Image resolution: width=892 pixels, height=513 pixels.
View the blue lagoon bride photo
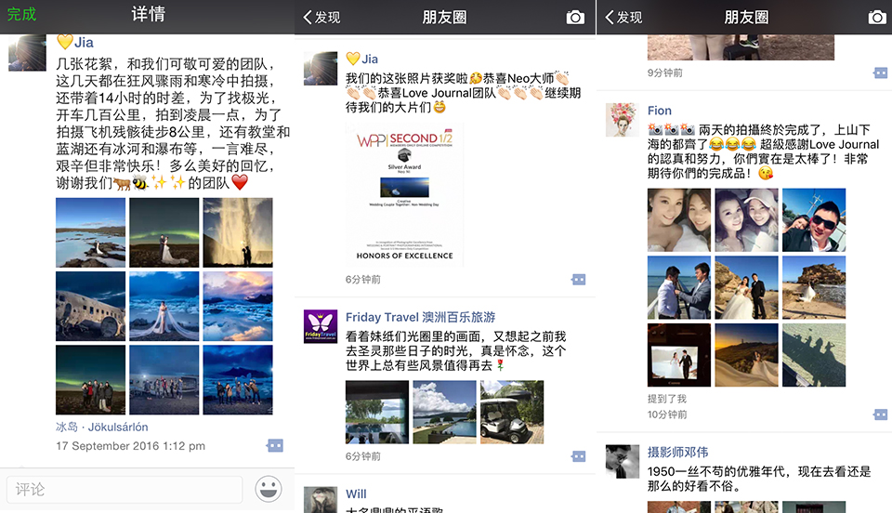tap(90, 232)
